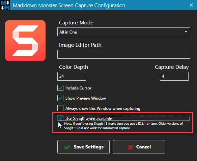Click into the Image Editor Path field
Viewport: 197px width, 161px height.
pos(124,54)
